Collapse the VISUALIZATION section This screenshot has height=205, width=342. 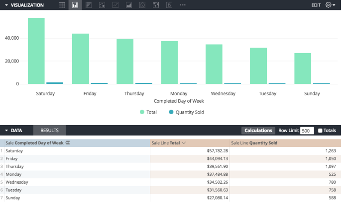coord(6,5)
